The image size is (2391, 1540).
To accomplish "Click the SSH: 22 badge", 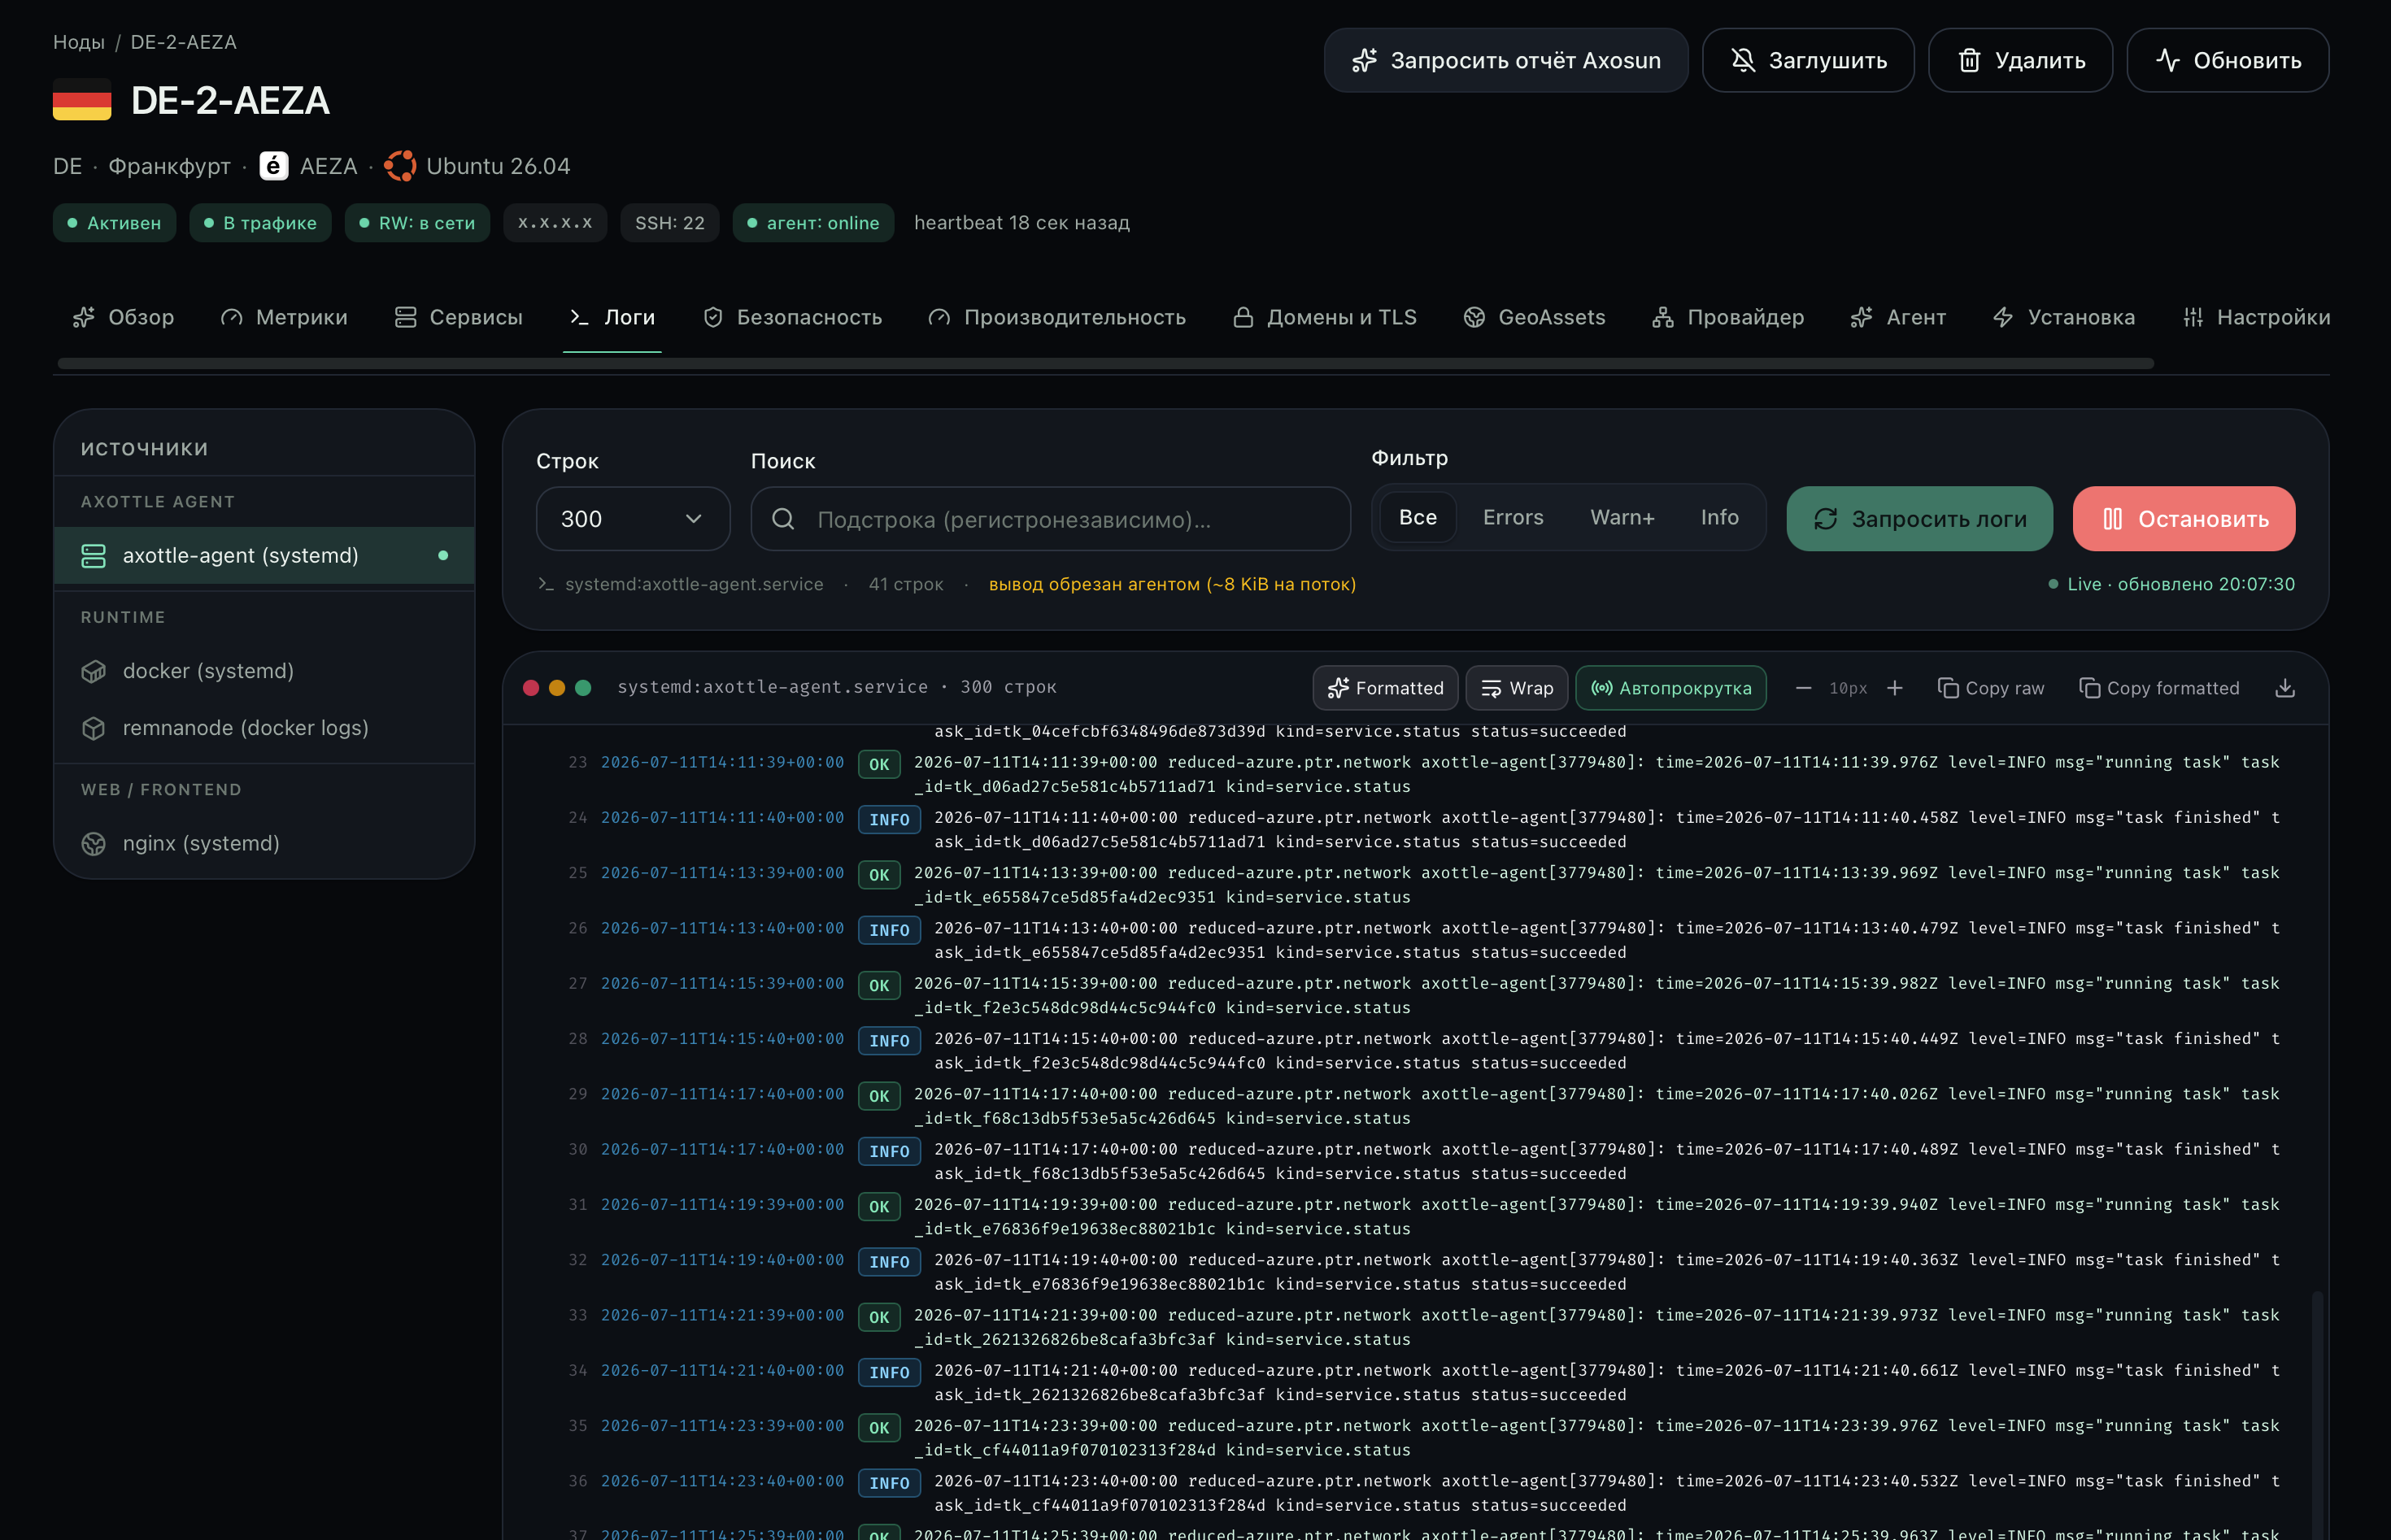I will pyautogui.click(x=670, y=223).
